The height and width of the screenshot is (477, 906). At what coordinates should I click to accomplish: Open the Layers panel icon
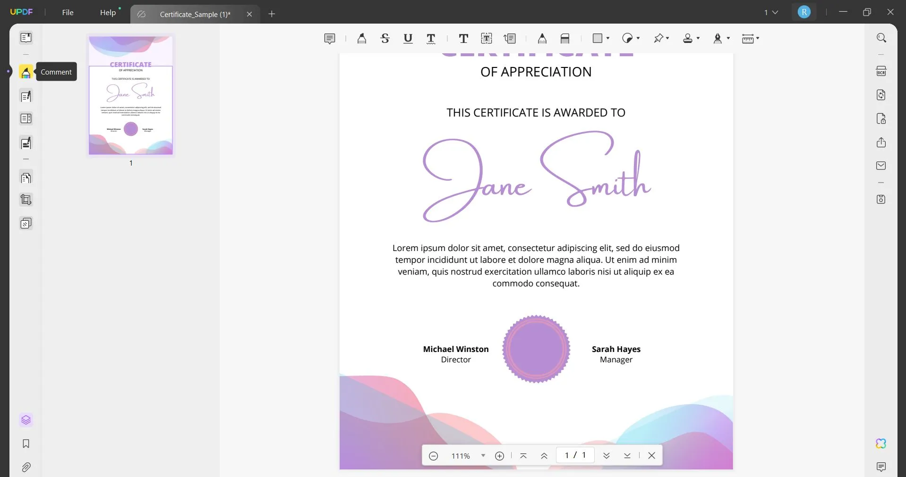pos(26,420)
